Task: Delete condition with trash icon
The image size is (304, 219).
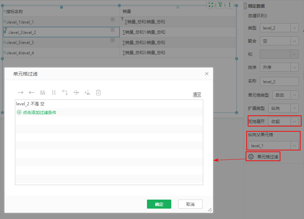Action: tap(98, 93)
